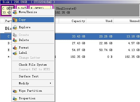Sort by Unused column header
140x102 pixels.
tap(127, 21)
